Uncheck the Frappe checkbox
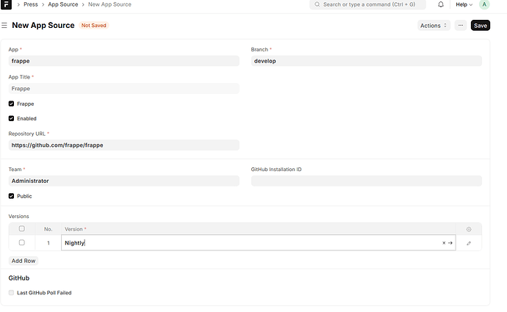Screen dimensions: 507x312 pos(11,104)
